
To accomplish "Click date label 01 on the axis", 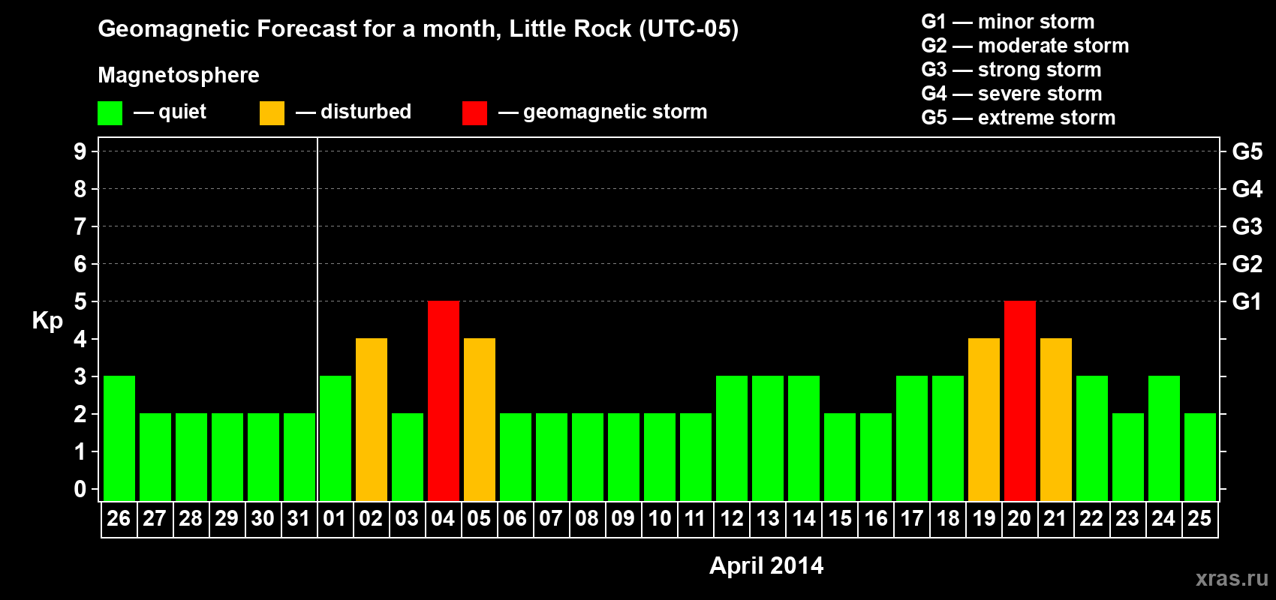I will (x=335, y=518).
